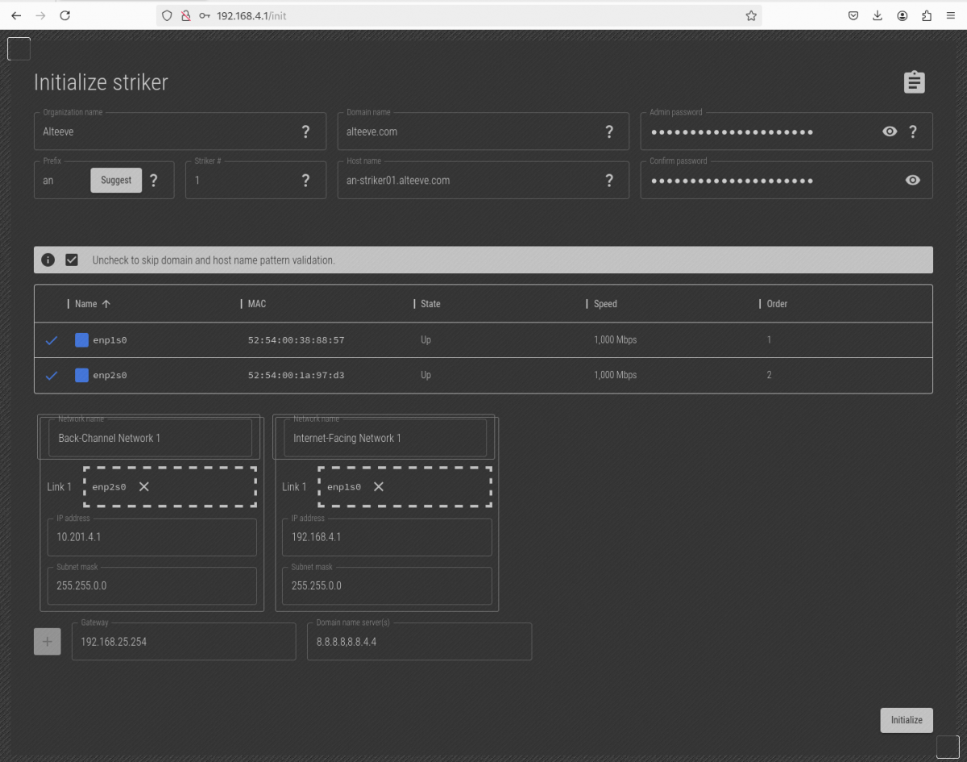Click the Gateway input field

(184, 642)
